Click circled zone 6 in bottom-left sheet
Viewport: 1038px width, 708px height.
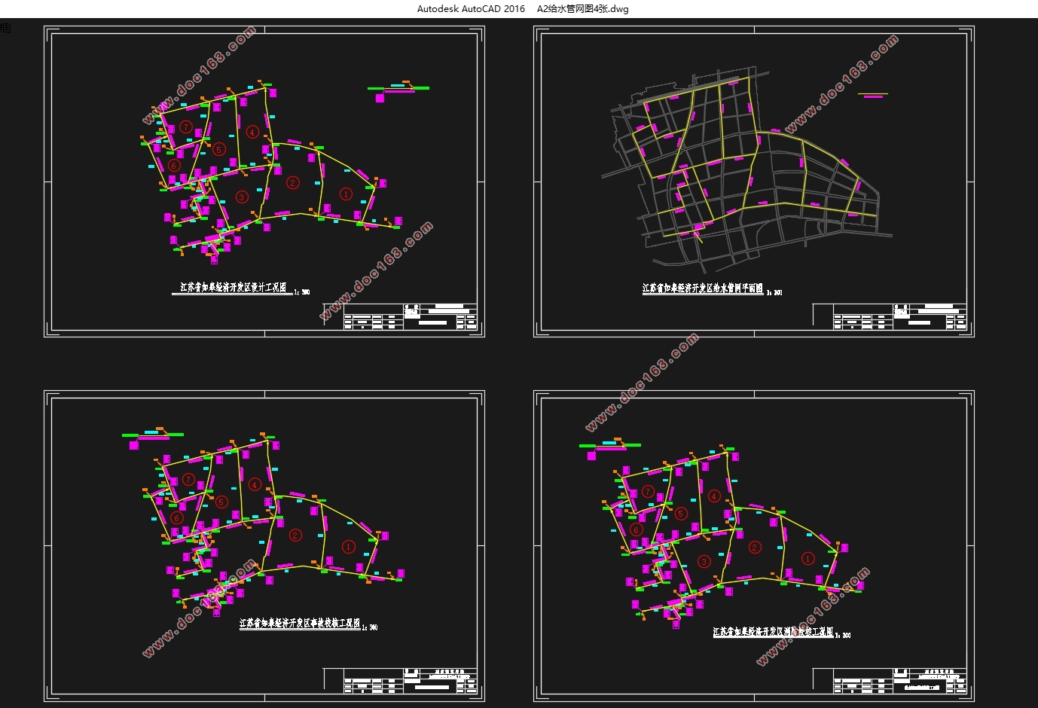click(177, 517)
